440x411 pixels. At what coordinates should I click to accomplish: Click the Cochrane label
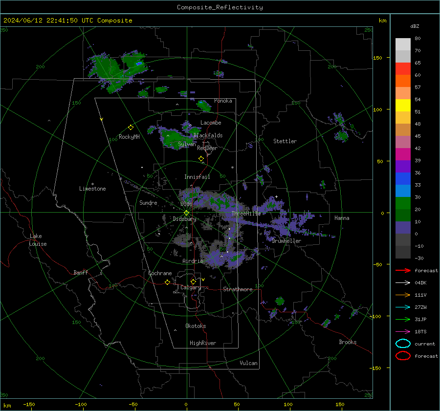point(160,273)
